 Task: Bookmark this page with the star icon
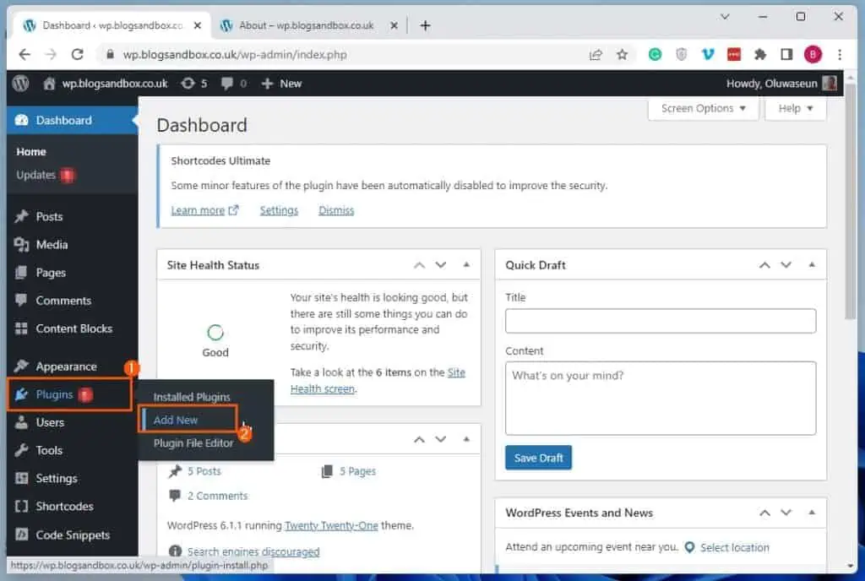point(623,54)
